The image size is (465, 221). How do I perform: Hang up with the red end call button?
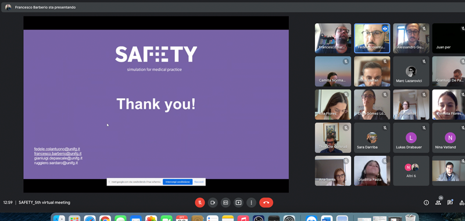click(x=266, y=202)
